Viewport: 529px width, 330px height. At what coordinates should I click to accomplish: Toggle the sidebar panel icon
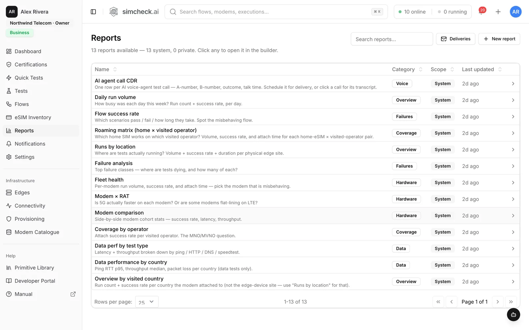[93, 12]
